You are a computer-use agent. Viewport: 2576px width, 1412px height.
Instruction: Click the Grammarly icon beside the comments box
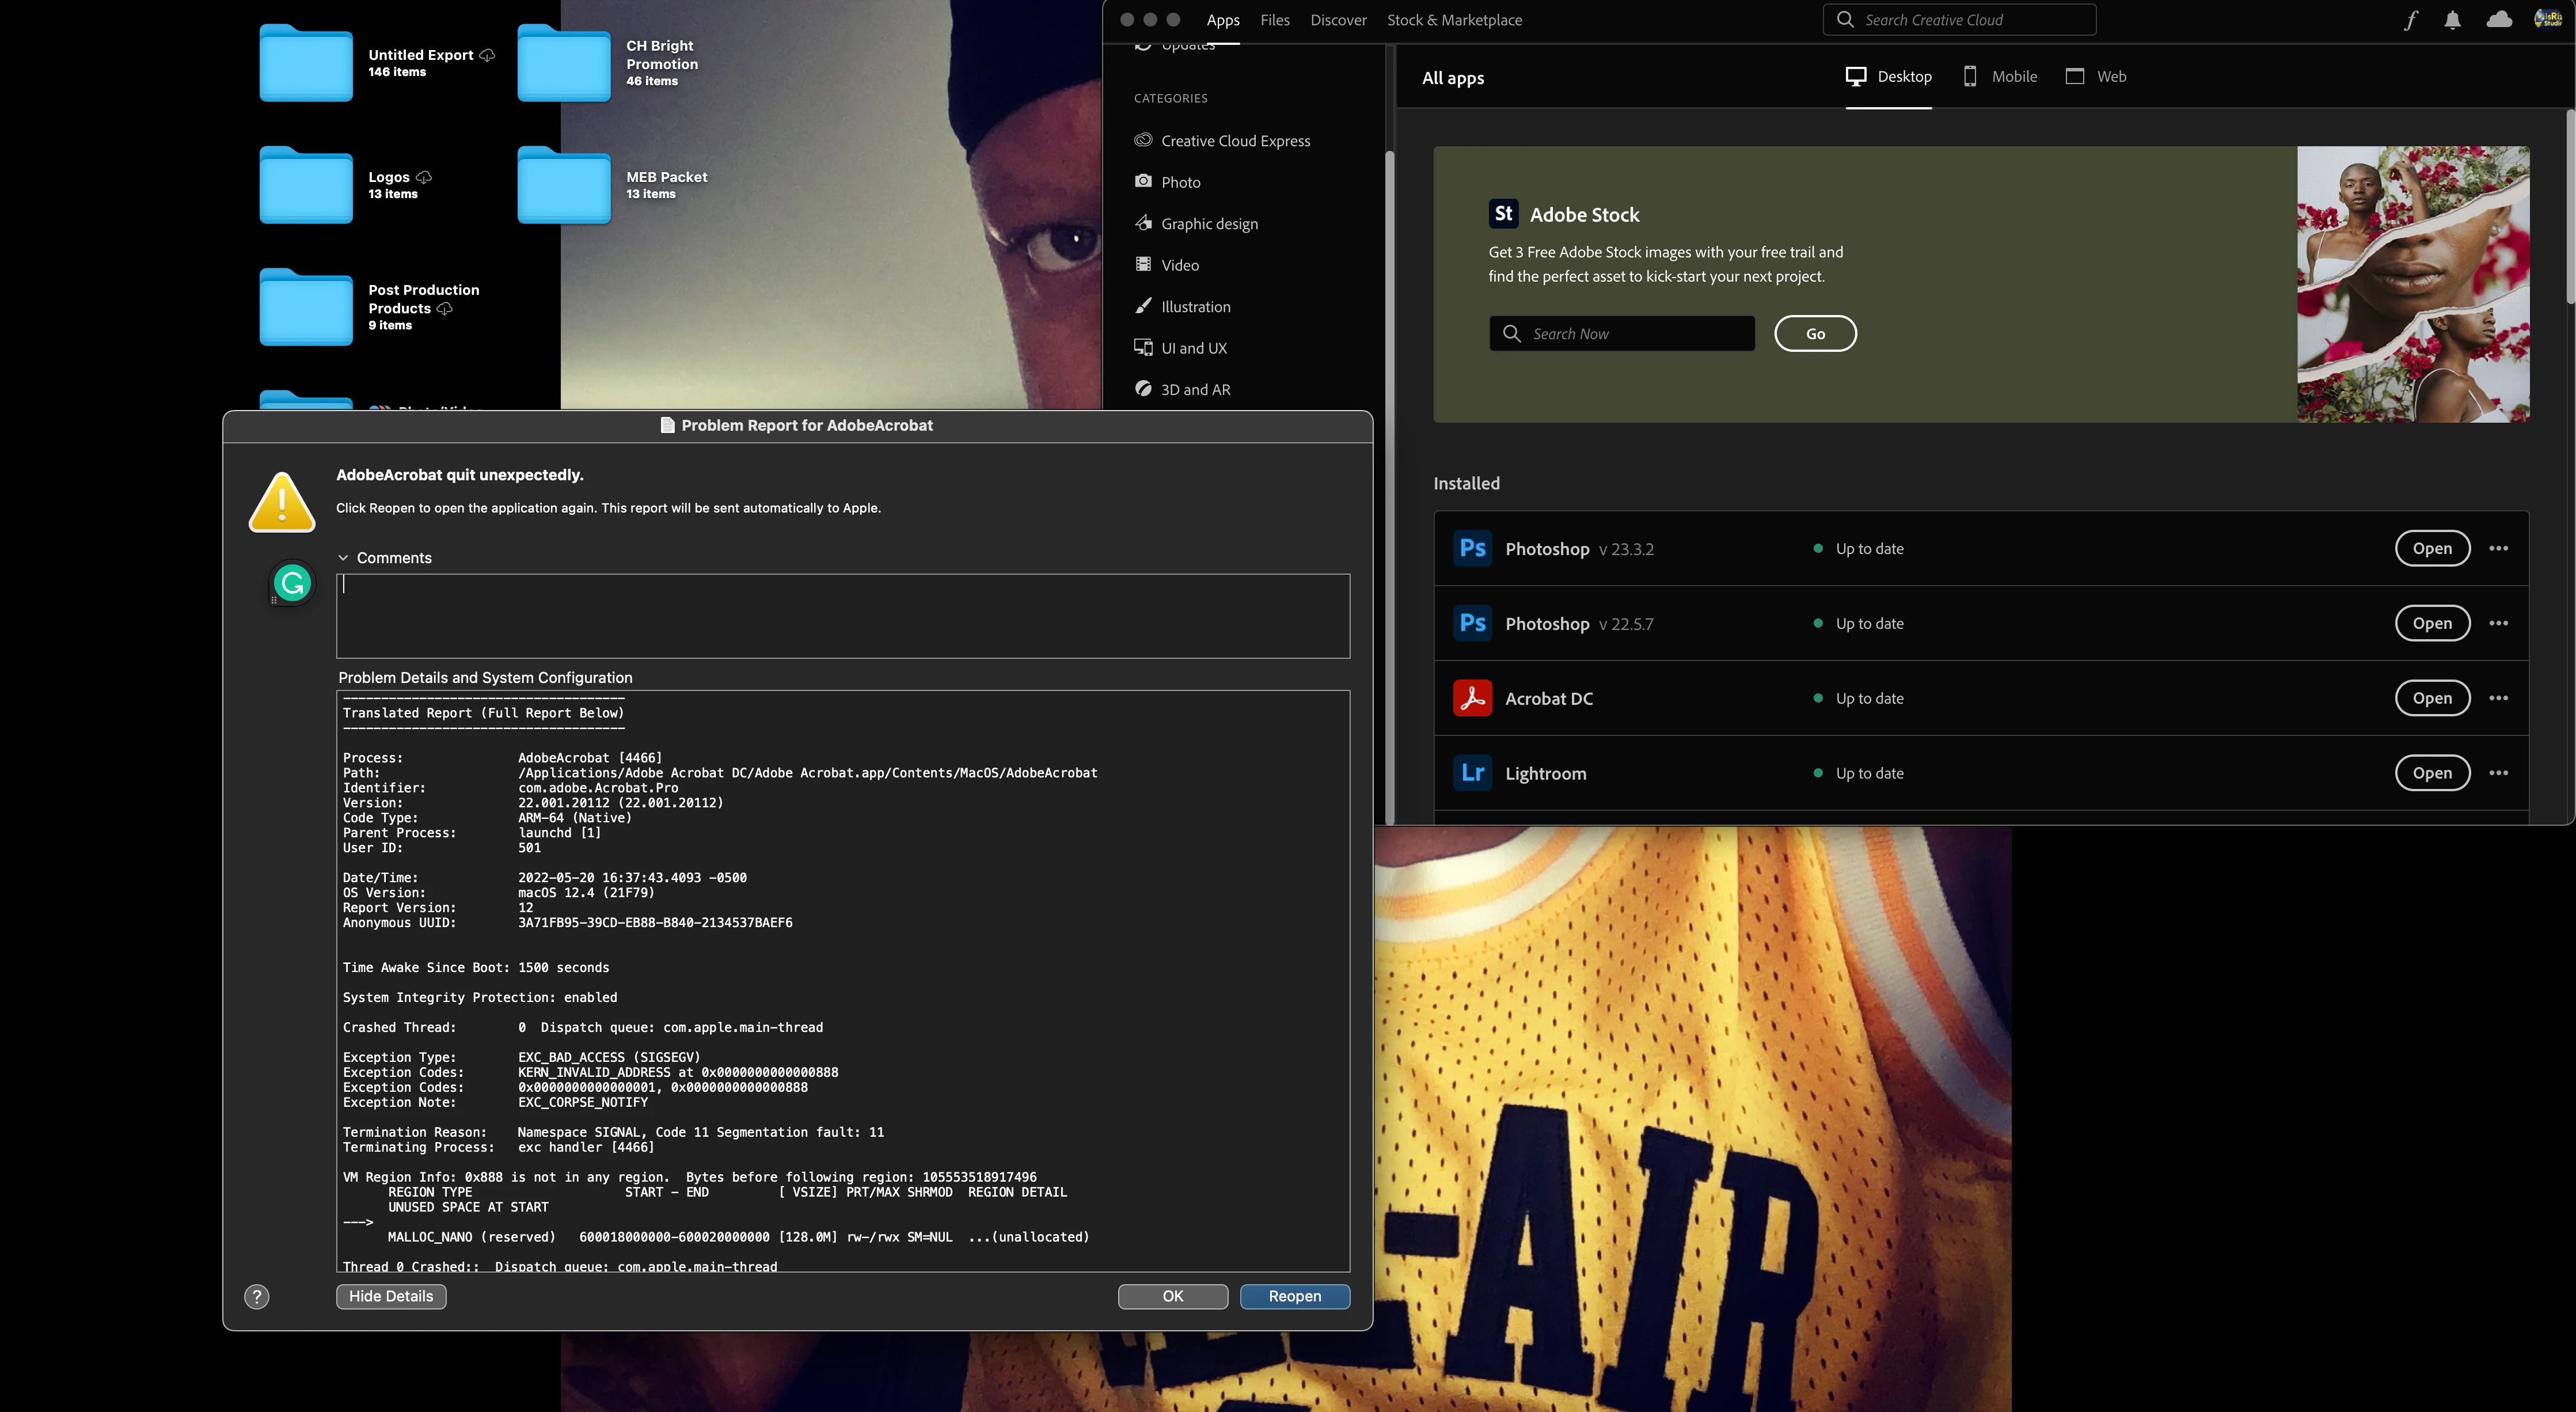(292, 583)
